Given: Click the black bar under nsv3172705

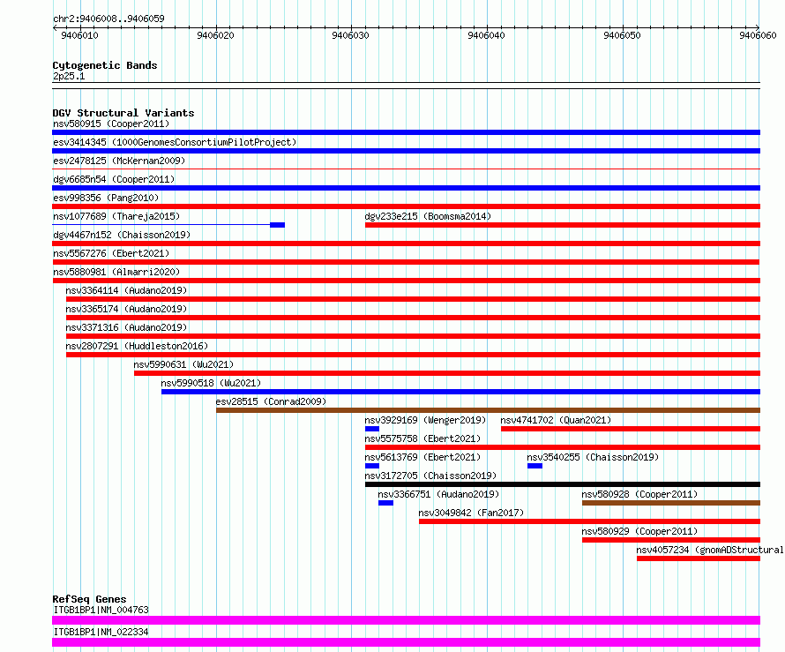Looking at the screenshot, I should coord(563,484).
